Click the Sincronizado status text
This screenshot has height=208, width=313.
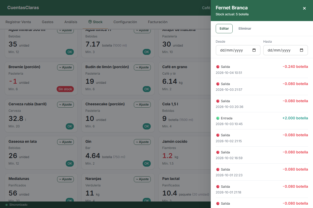coord(18,205)
